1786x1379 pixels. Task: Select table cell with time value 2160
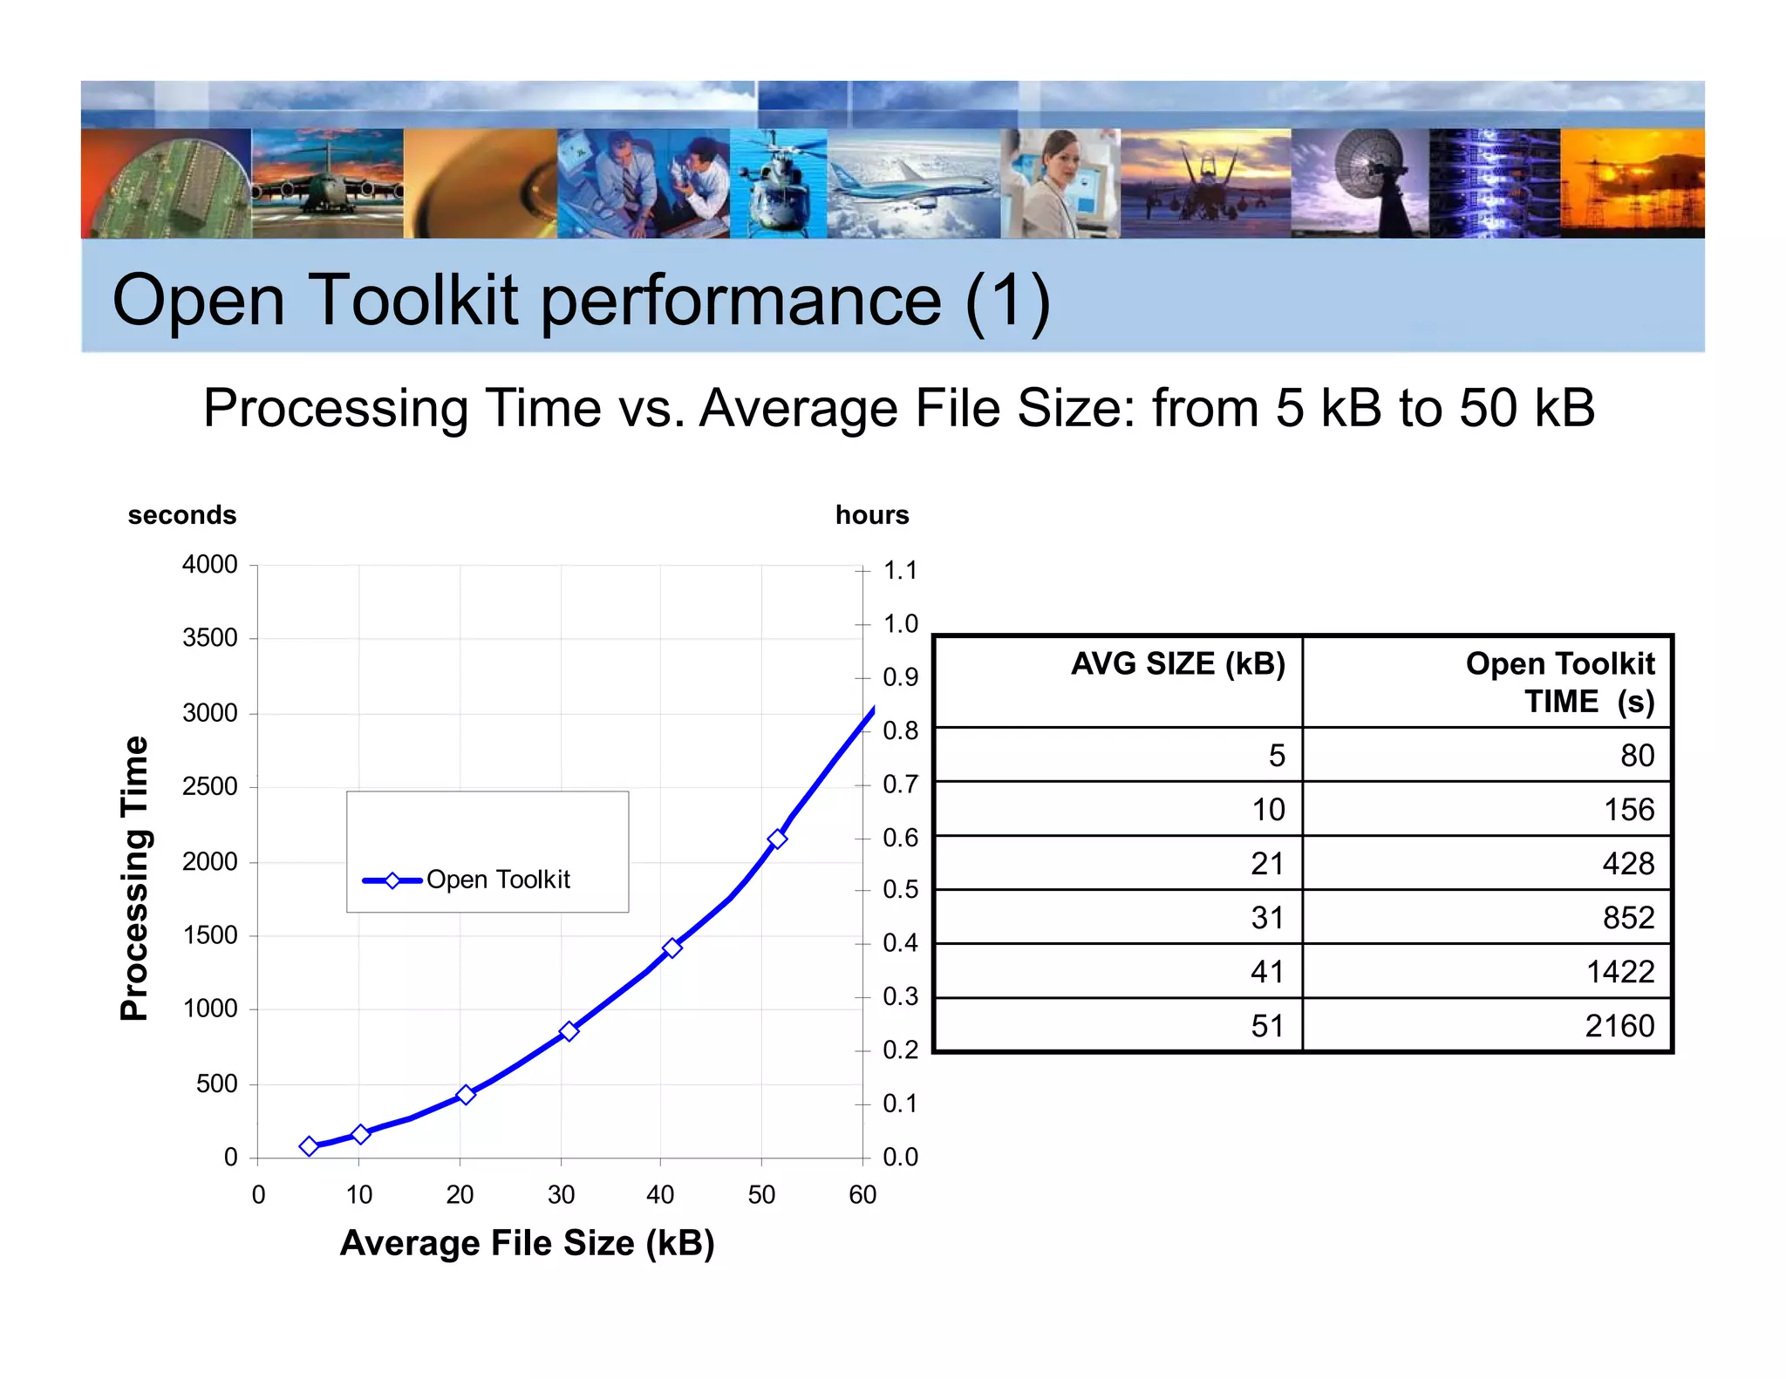click(1487, 1025)
